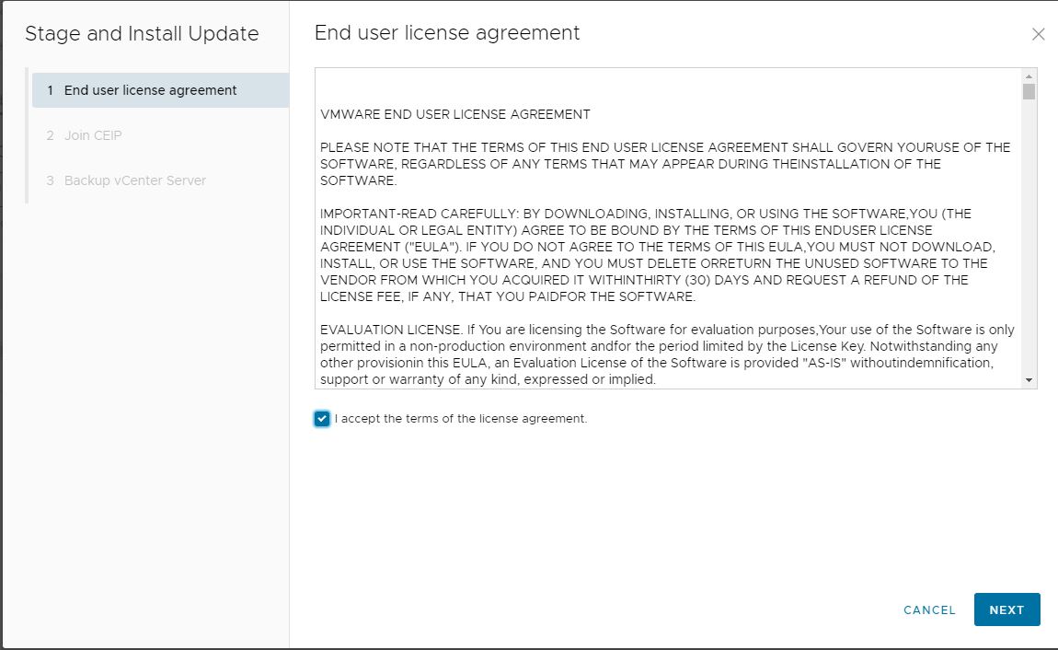Image resolution: width=1058 pixels, height=650 pixels.
Task: Click the 'PLEASE NOTE THAT THE TERMS' paragraph
Action: (x=665, y=164)
